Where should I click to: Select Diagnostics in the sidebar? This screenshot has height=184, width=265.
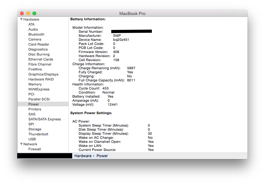click(38, 49)
